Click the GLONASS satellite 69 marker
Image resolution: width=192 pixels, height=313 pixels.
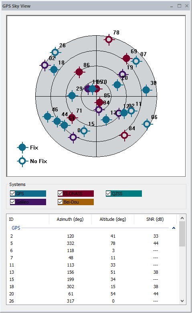[x=126, y=58]
